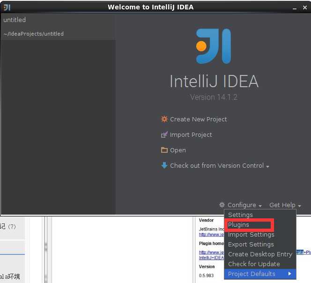The width and height of the screenshot is (311, 283).
Task: Minimize the Welcome to IntelliJ IDEA window
Action: [x=295, y=8]
